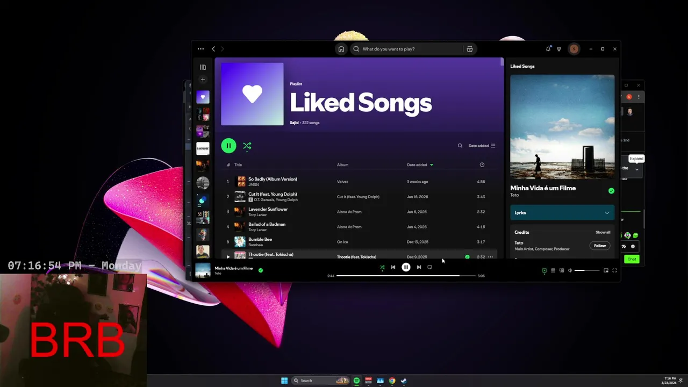Expand the collapsed section in background window
This screenshot has height=387, width=688.
637,169
